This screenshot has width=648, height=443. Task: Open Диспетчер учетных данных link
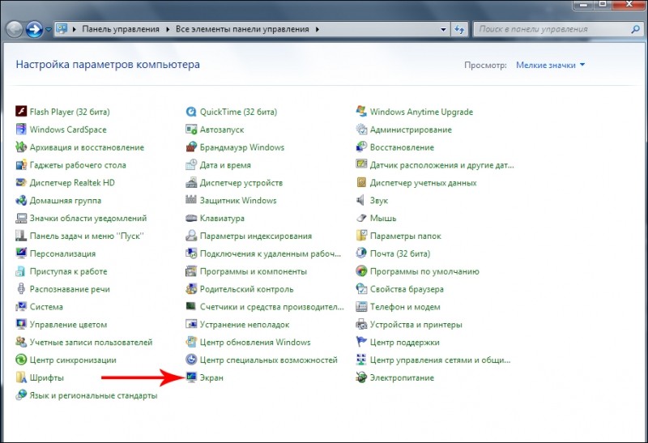[x=423, y=183]
